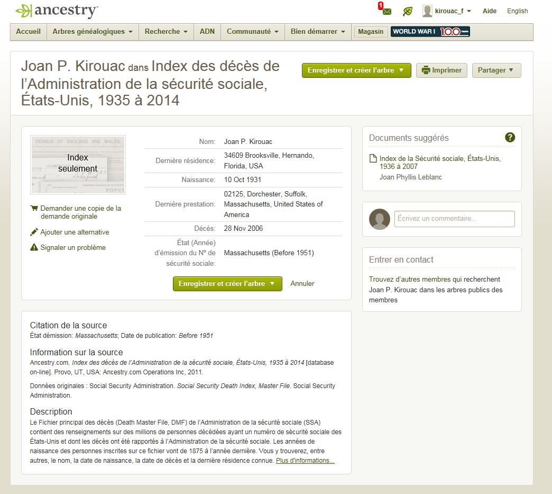Click the shopping cart icon
The width and height of the screenshot is (552, 494).
[34, 208]
